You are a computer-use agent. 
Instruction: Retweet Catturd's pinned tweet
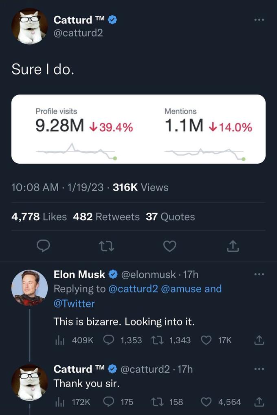point(107,246)
